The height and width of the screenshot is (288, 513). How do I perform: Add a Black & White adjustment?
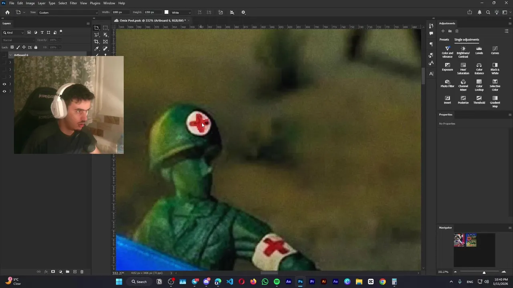(495, 68)
